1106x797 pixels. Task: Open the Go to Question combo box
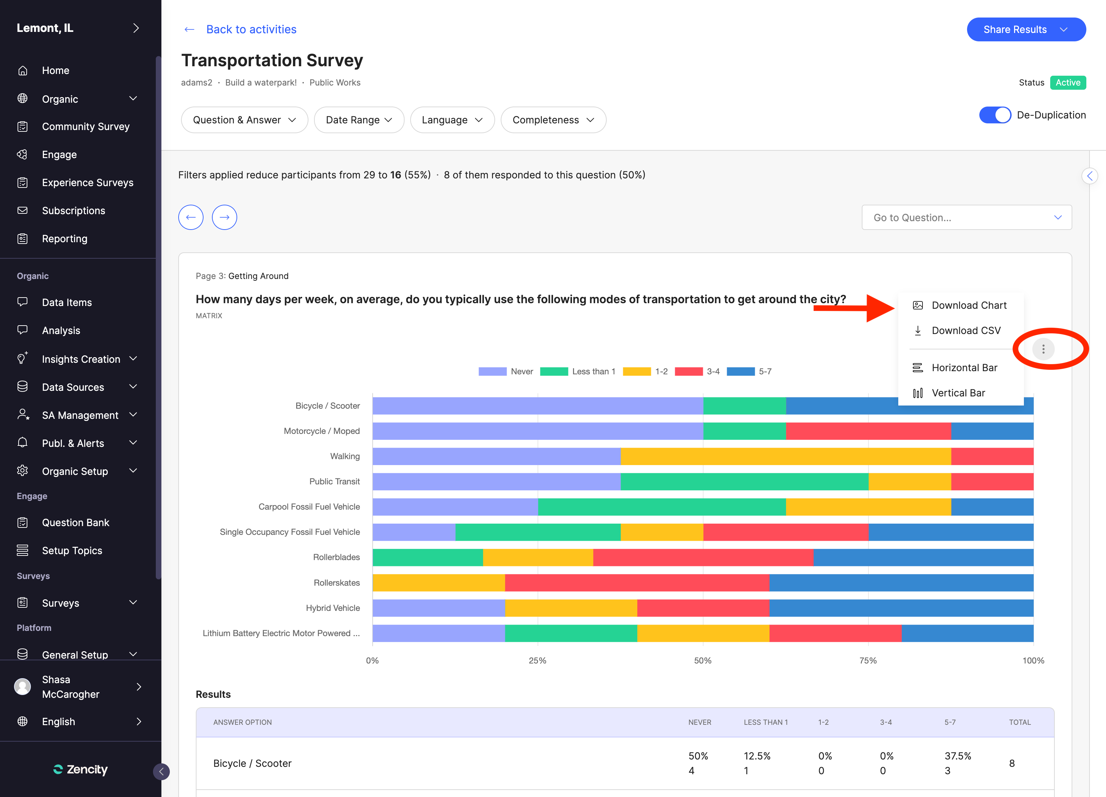[x=966, y=217]
